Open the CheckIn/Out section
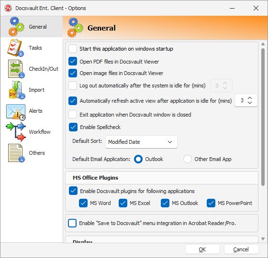The height and width of the screenshot is (258, 268). pos(32,69)
